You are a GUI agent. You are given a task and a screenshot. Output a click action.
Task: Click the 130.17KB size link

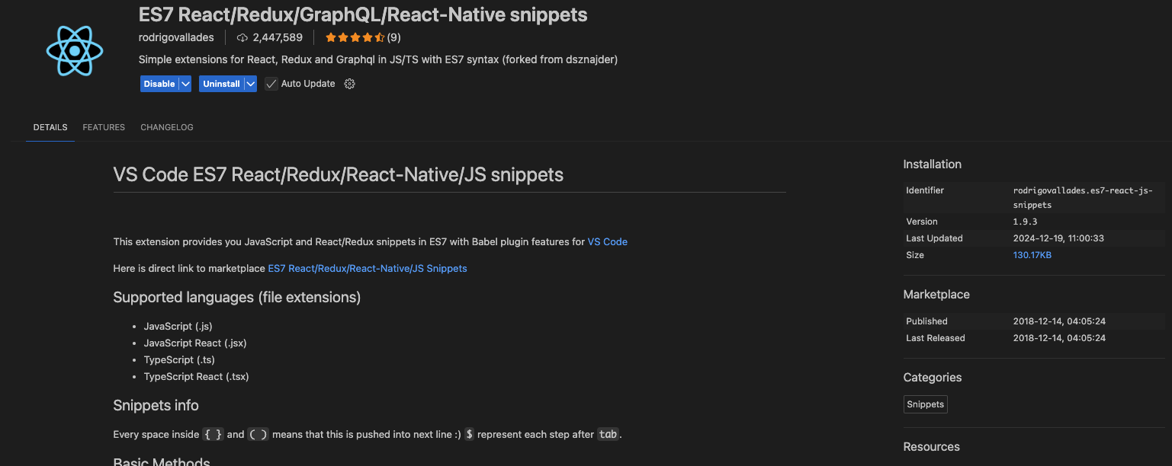(1032, 255)
